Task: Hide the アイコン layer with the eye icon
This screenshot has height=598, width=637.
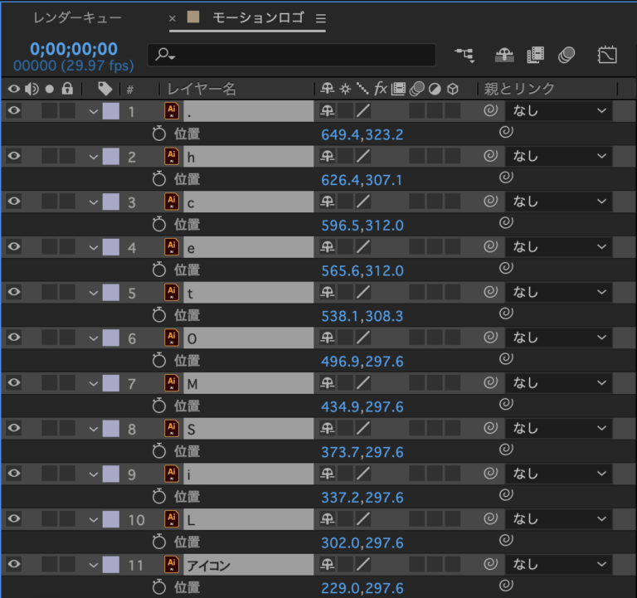Action: [13, 565]
